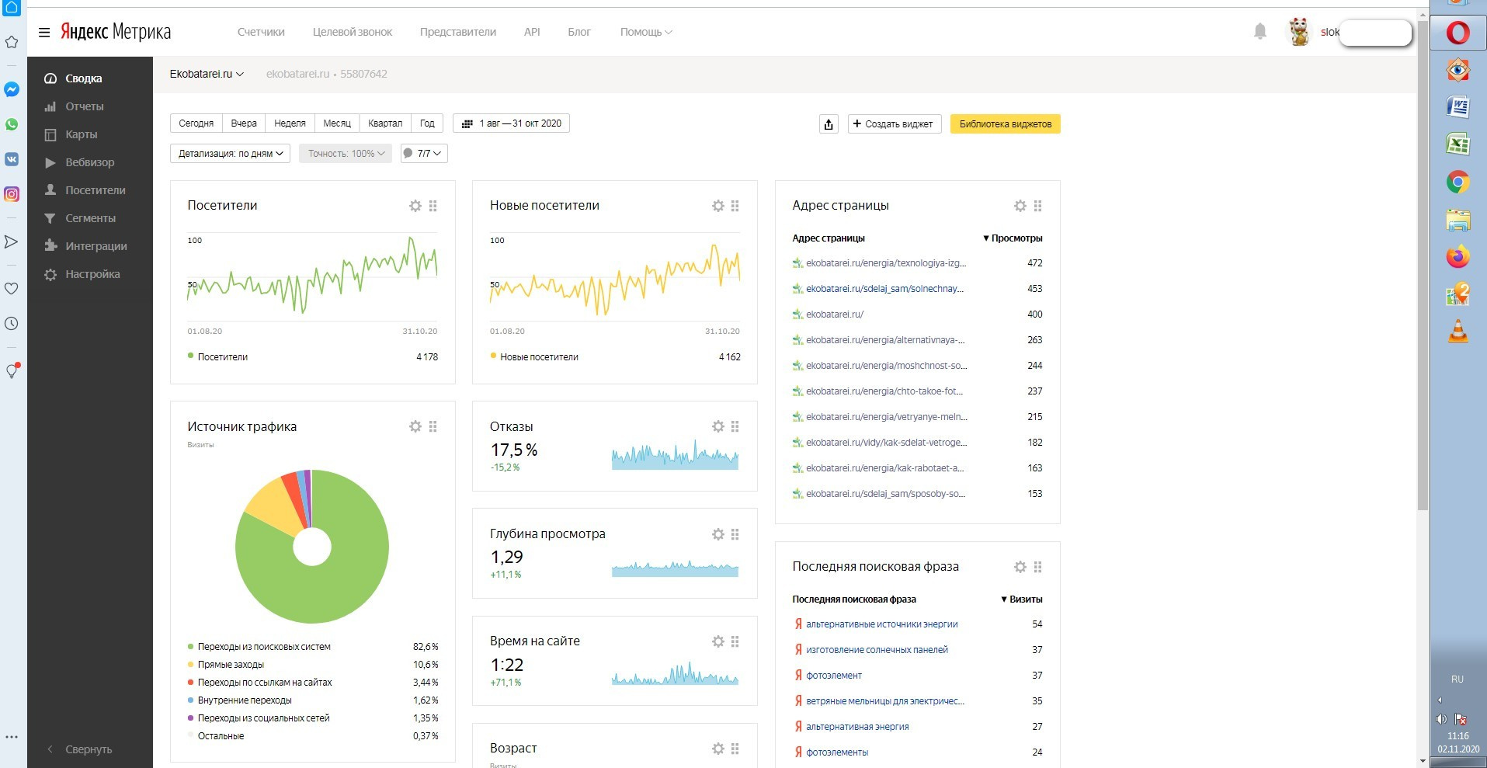Viewport: 1487px width, 768px height.
Task: Open settings gear of Возраст widget
Action: click(x=718, y=749)
